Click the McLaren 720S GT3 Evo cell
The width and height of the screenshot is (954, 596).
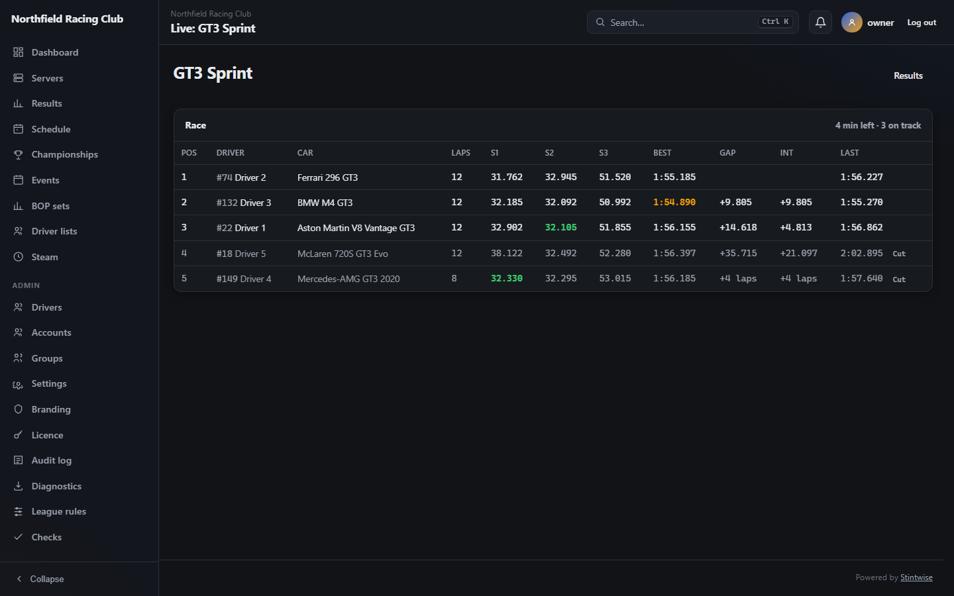point(343,254)
